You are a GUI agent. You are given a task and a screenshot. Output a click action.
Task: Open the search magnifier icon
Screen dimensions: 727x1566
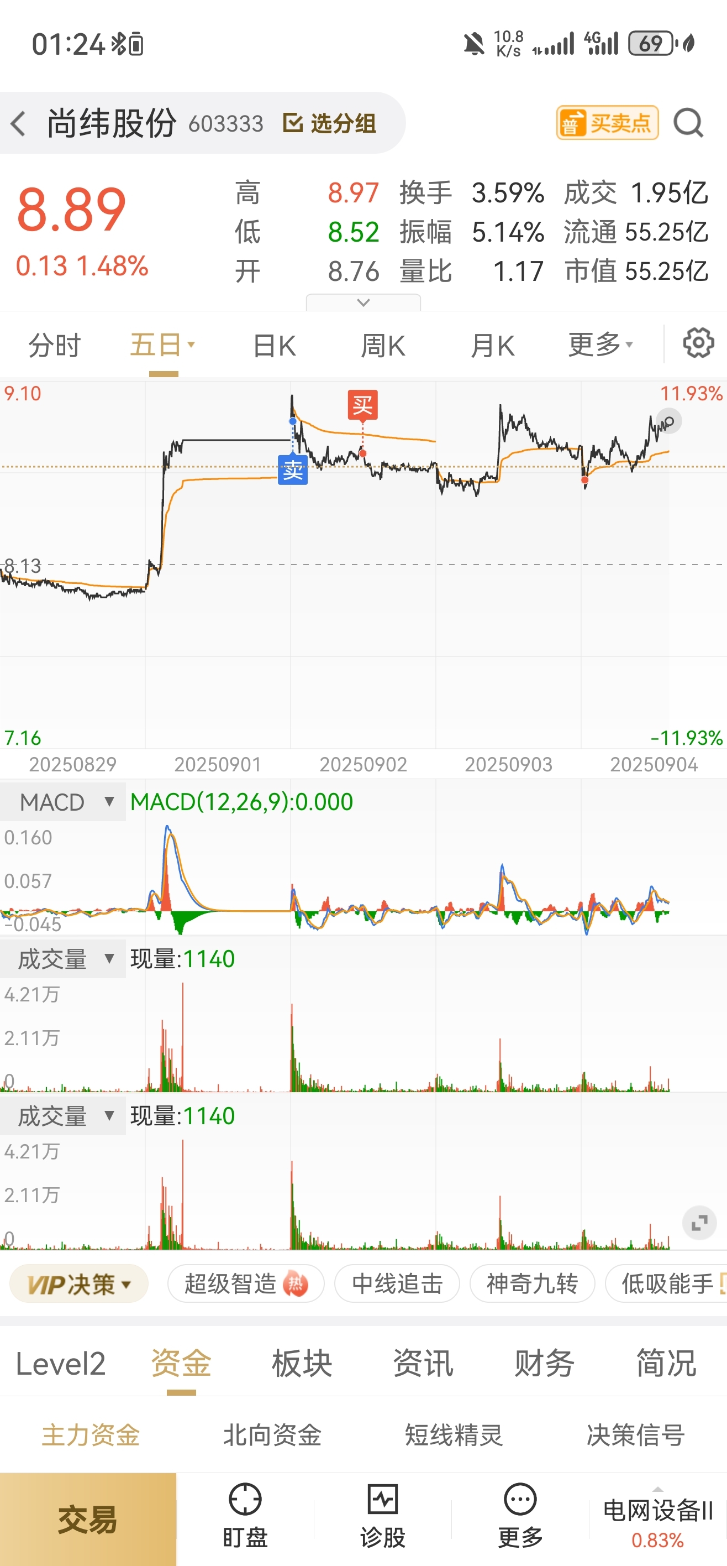point(689,123)
